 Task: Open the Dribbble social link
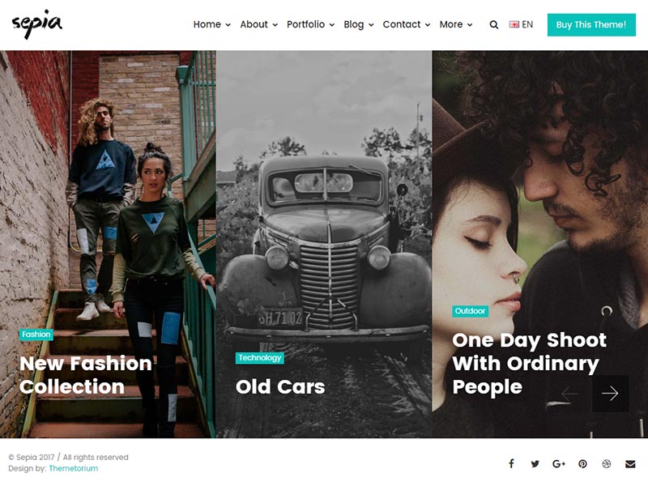point(606,463)
